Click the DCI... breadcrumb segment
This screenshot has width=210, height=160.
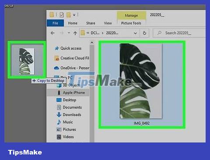pos(95,33)
